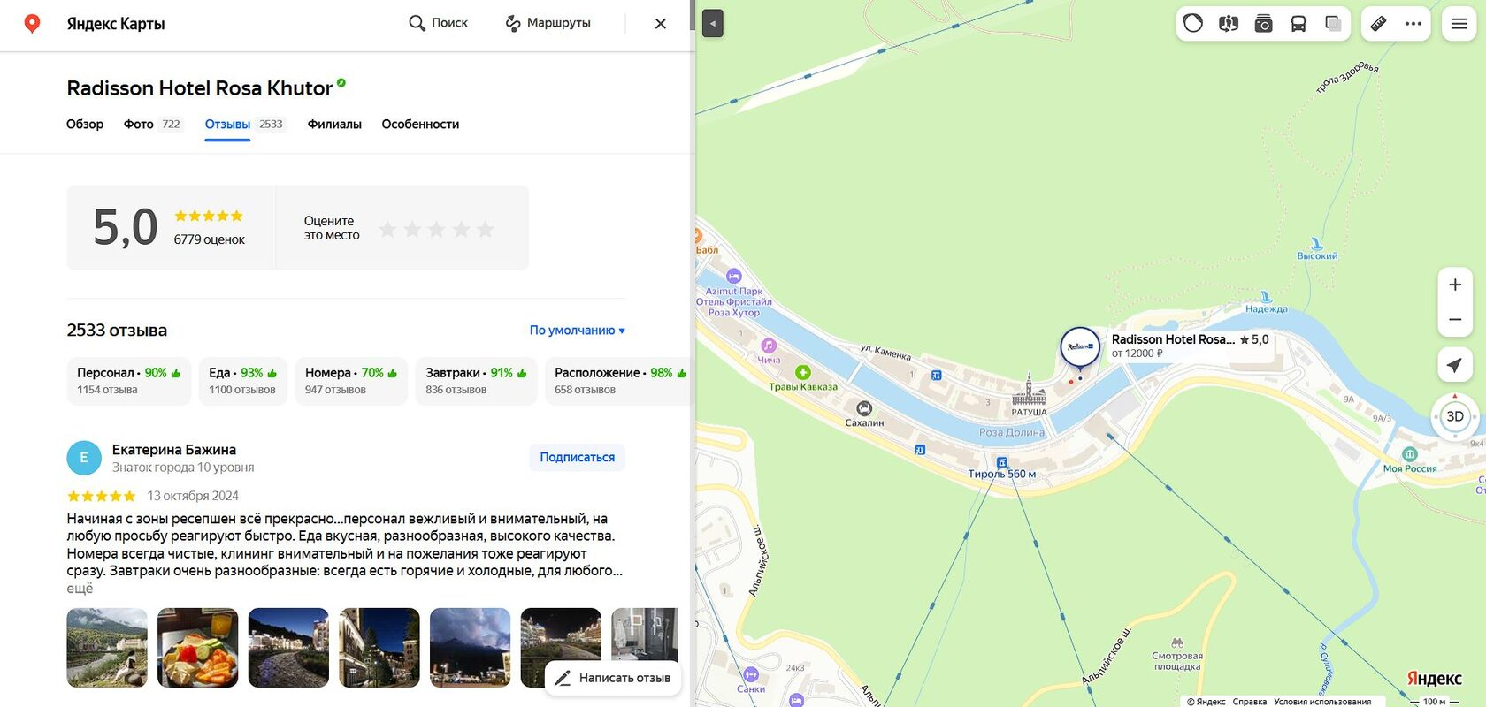Viewport: 1486px width, 707px height.
Task: Close the hotel info panel
Action: pyautogui.click(x=661, y=24)
